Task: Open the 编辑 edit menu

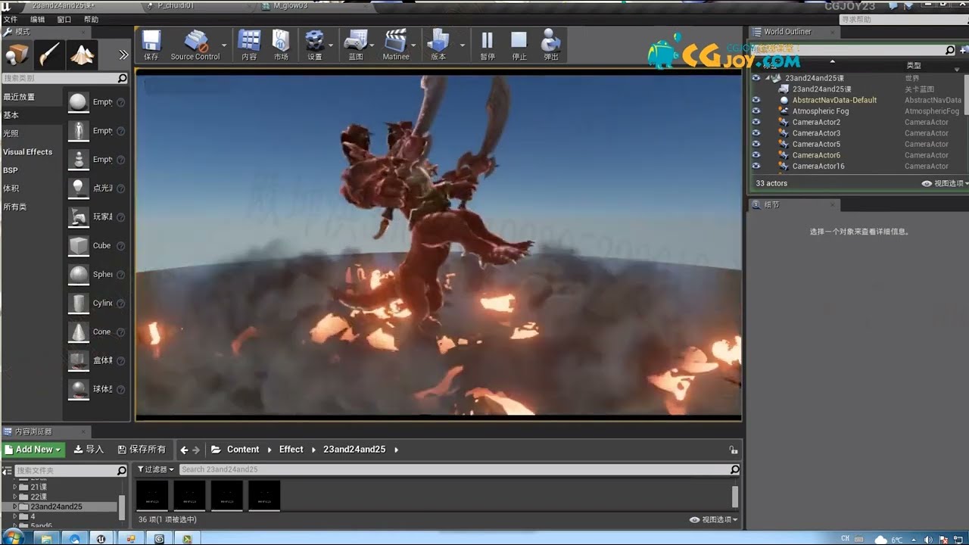Action: click(x=37, y=19)
